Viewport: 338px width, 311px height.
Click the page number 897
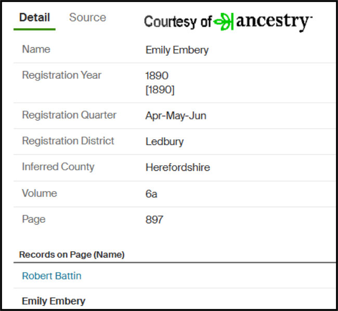154,220
